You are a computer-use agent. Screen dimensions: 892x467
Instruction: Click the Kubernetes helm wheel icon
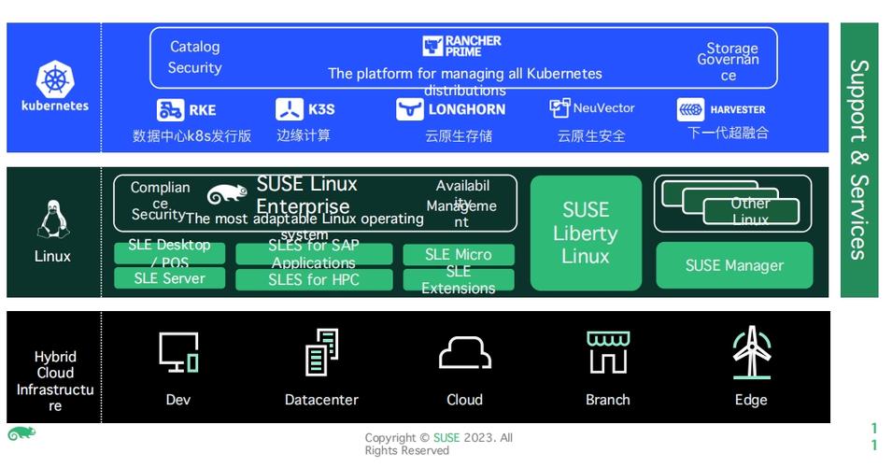(x=54, y=78)
